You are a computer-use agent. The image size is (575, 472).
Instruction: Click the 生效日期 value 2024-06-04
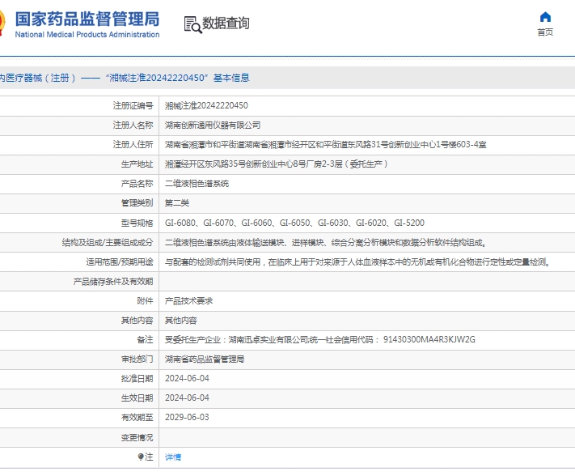[x=187, y=398]
